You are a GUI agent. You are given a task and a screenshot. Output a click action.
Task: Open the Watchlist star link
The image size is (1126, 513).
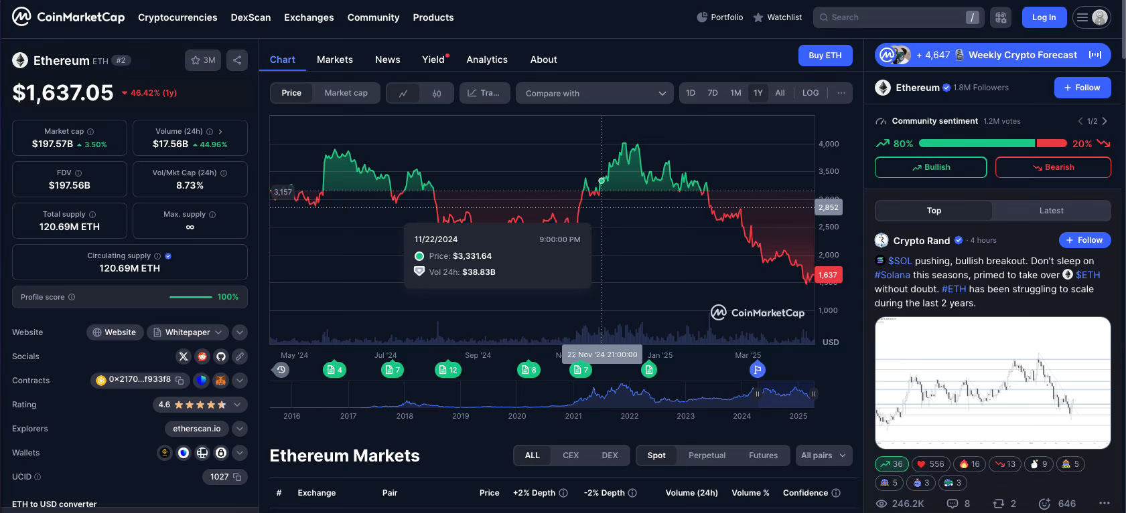coord(777,17)
